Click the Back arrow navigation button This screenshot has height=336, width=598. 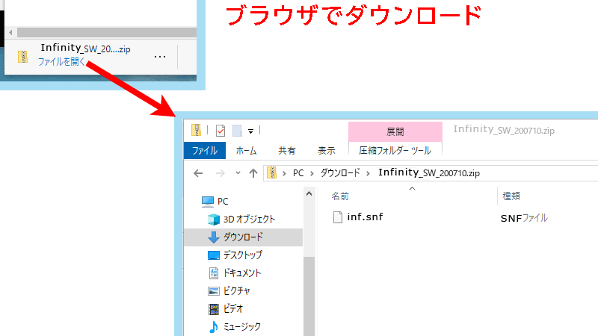(x=198, y=172)
